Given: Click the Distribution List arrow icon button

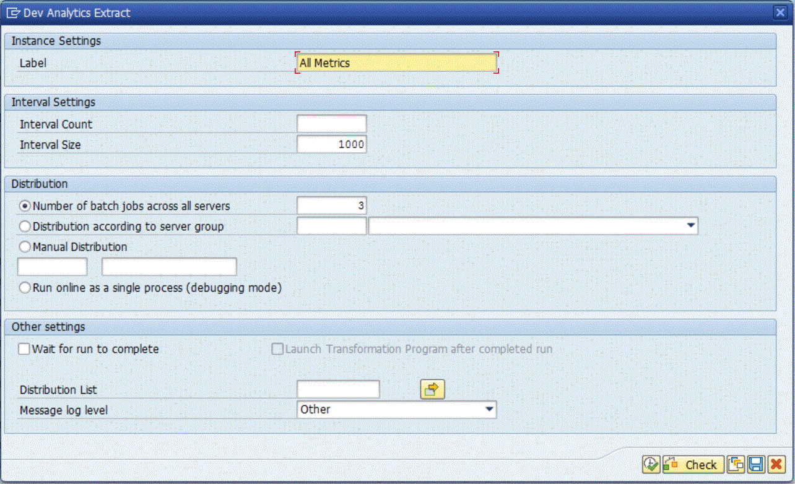Looking at the screenshot, I should click(433, 389).
